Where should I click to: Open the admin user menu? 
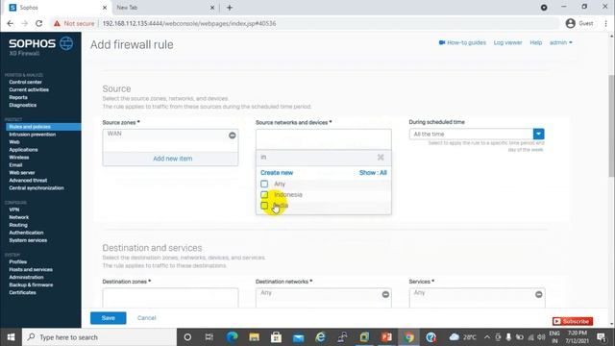(561, 42)
